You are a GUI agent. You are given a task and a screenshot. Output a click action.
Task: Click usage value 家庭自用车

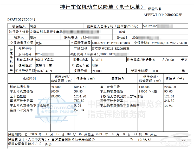(43, 65)
